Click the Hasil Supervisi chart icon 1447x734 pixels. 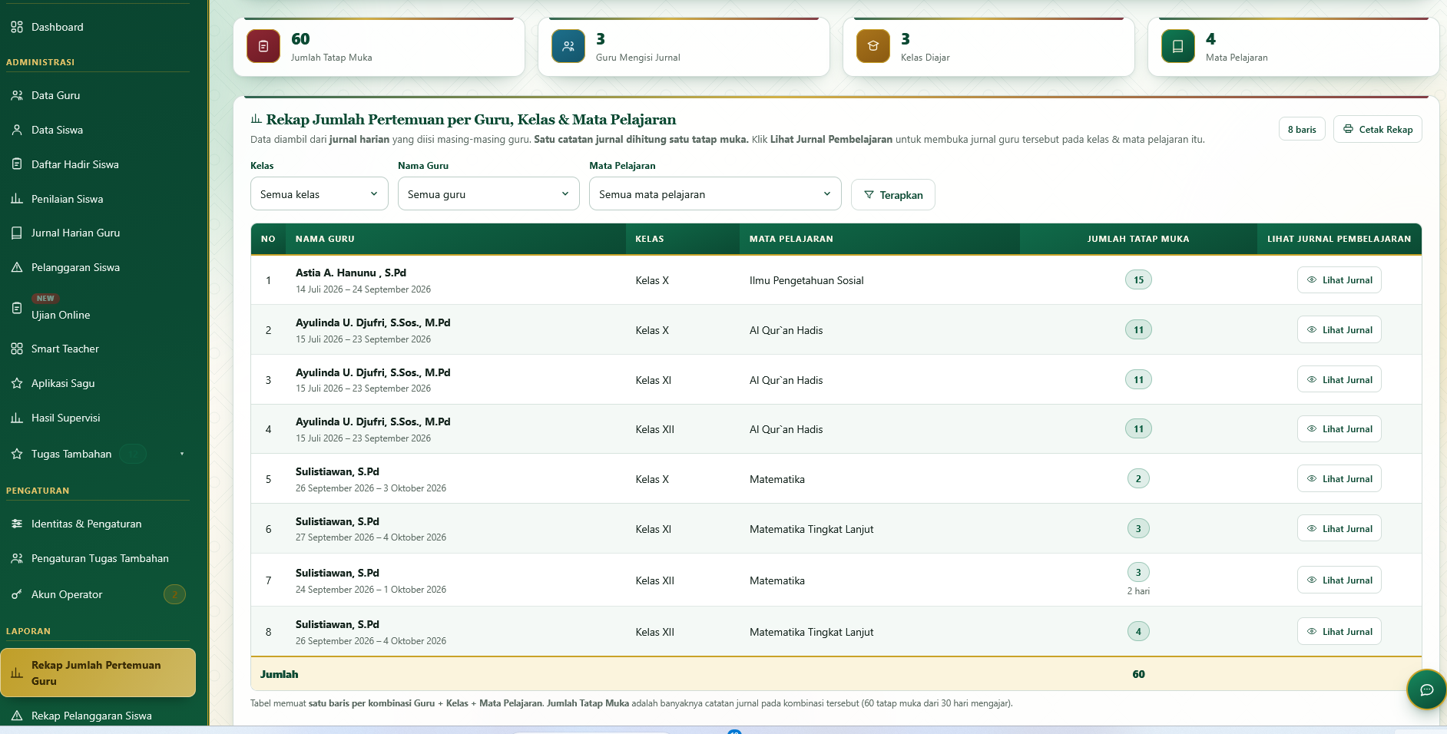pos(17,418)
